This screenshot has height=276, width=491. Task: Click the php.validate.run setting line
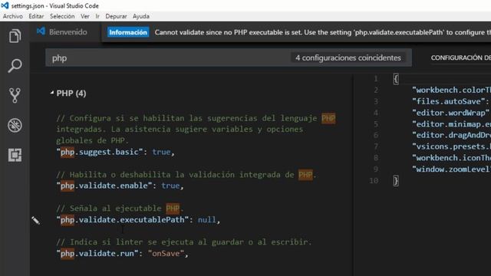point(122,254)
